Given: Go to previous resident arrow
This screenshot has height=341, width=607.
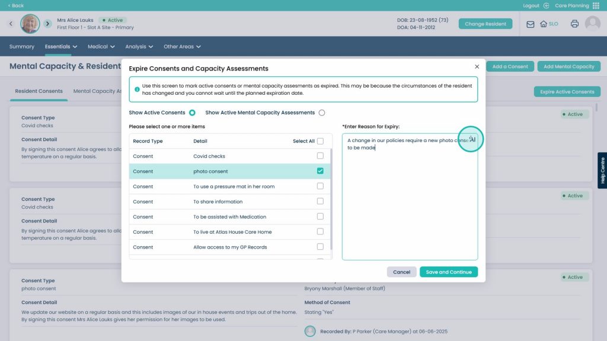Looking at the screenshot, I should tap(11, 24).
